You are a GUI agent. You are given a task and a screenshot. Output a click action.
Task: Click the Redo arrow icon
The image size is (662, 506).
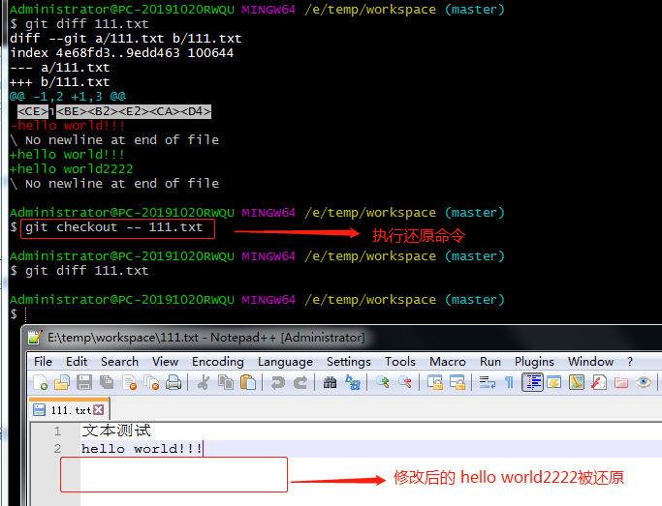click(x=300, y=382)
